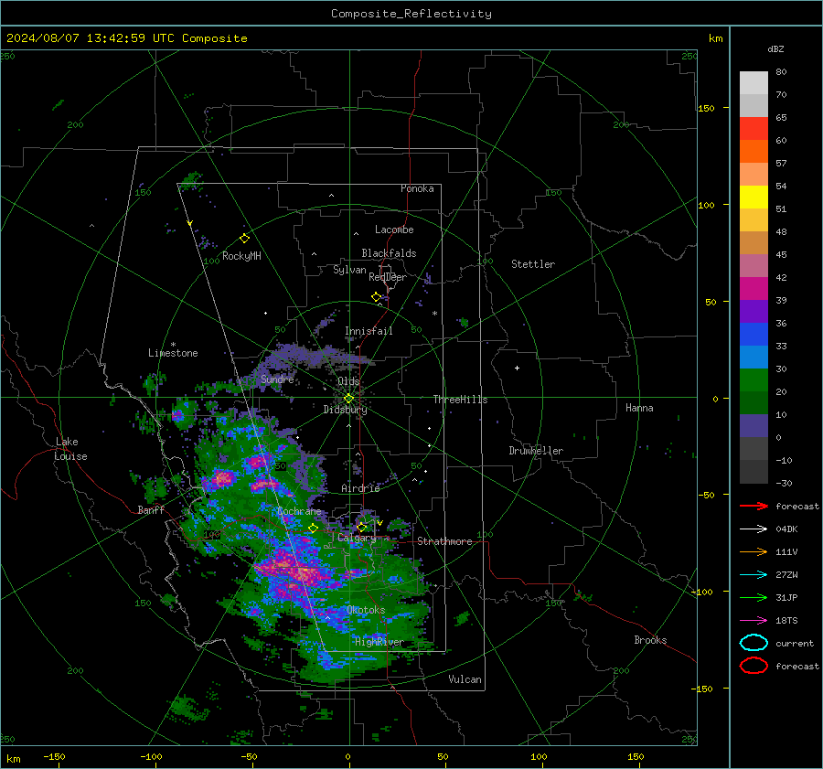The image size is (823, 769).
Task: Click the ThreeHills label
Action: click(x=460, y=400)
